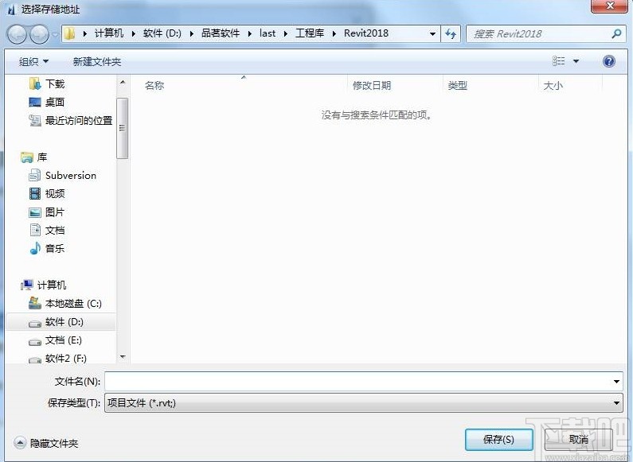Viewport: 633px width, 462px height.
Task: Click the Subversion library icon
Action: click(35, 176)
